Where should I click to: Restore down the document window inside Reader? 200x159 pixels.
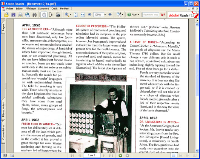click(193, 9)
